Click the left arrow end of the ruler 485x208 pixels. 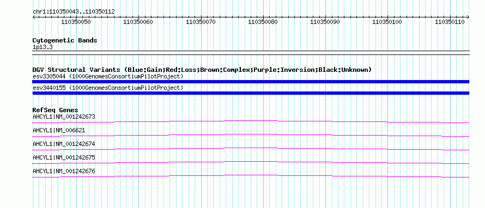point(34,17)
